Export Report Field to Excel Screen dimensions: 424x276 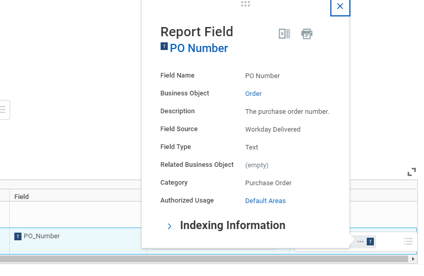pos(284,34)
